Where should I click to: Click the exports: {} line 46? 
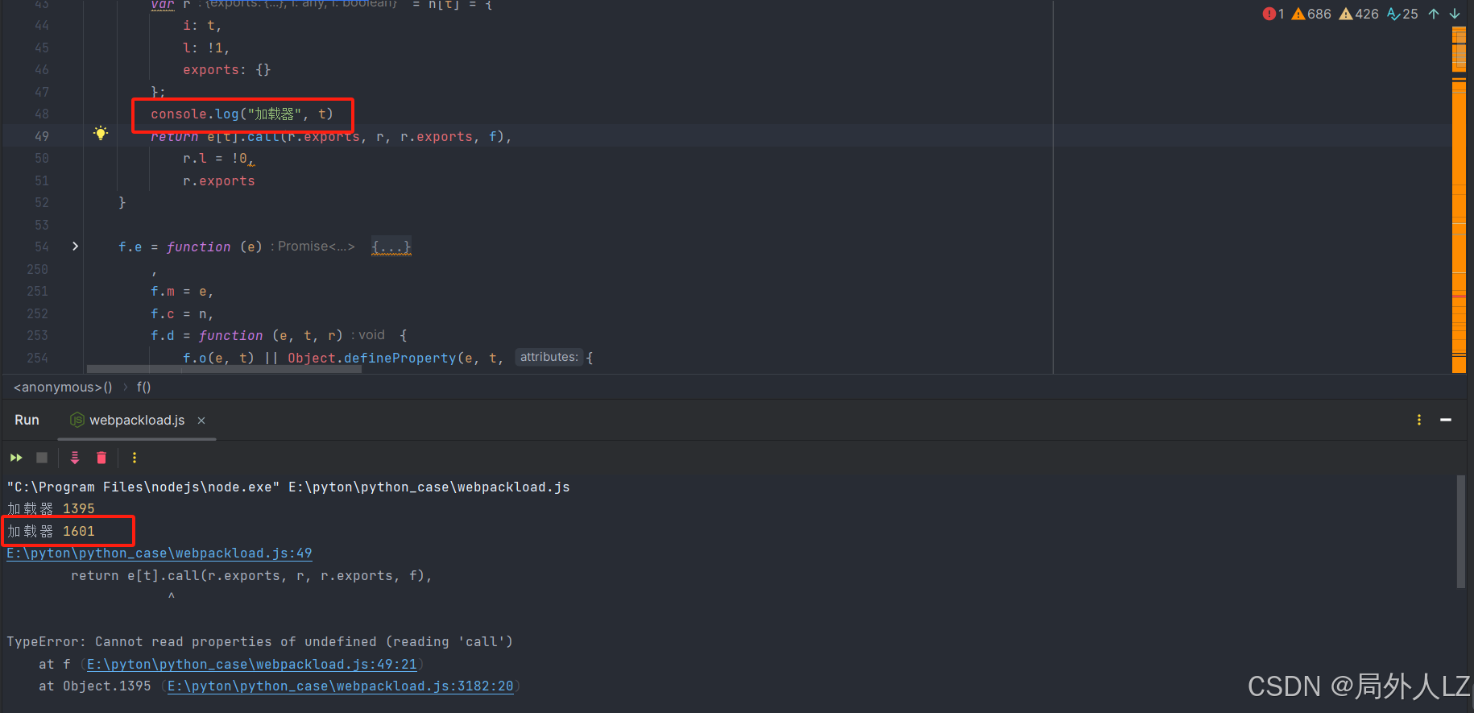227,70
